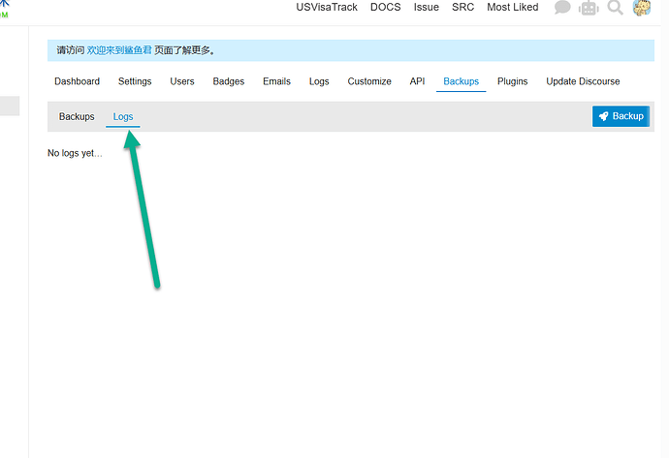Follow the blue Chinese welcome link in banner

(x=119, y=50)
